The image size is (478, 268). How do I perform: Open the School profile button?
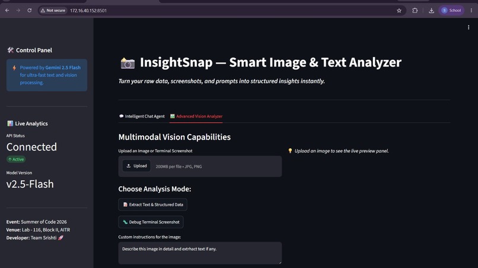451,10
